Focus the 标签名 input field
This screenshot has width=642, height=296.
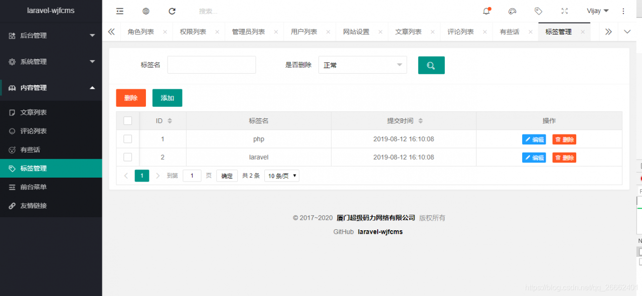212,65
